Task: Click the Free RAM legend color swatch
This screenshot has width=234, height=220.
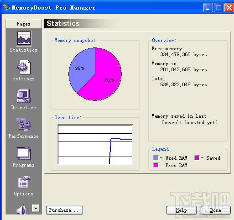Action: (156, 165)
